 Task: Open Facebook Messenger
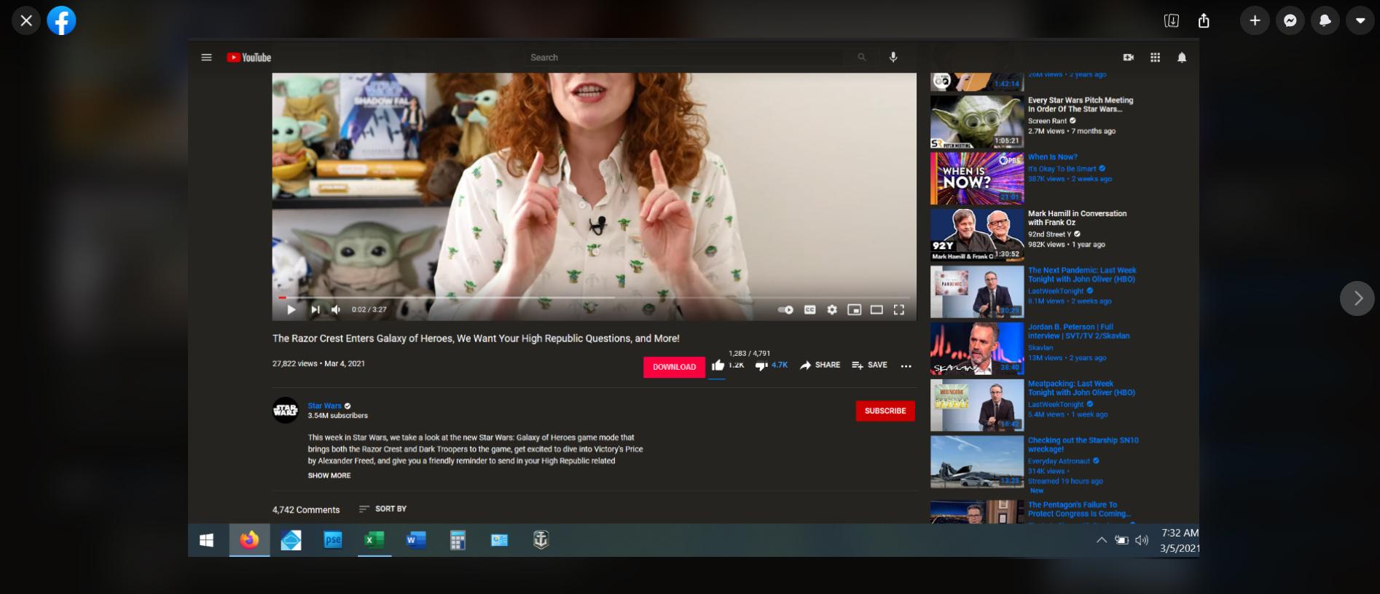[x=1290, y=21]
